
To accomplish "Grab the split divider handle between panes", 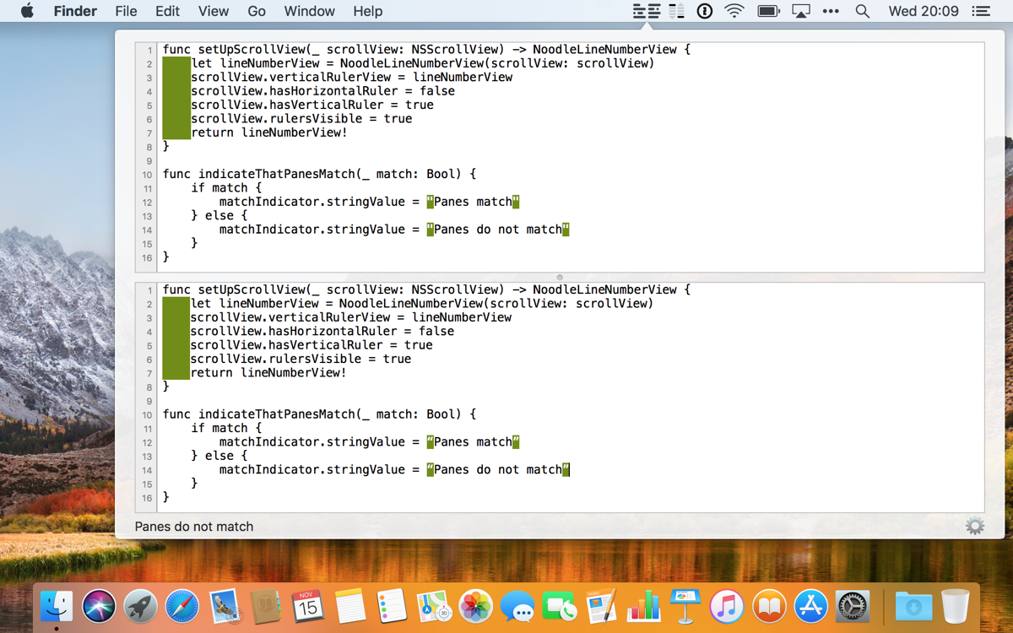I will (x=560, y=277).
